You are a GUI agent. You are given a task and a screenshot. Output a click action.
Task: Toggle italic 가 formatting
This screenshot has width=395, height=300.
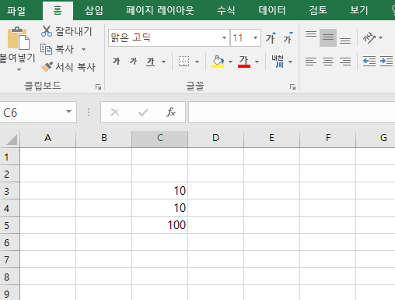(133, 62)
